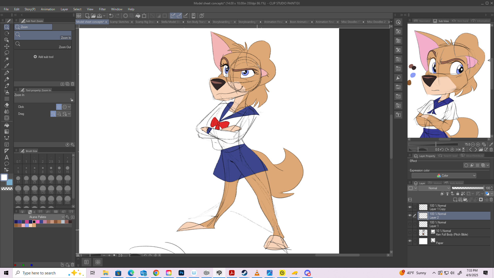
Task: Choose the Zoom Out sub tool
Action: (43, 44)
